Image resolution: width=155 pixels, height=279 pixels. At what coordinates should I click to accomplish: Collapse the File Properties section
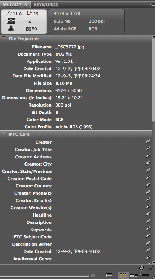click(3, 38)
